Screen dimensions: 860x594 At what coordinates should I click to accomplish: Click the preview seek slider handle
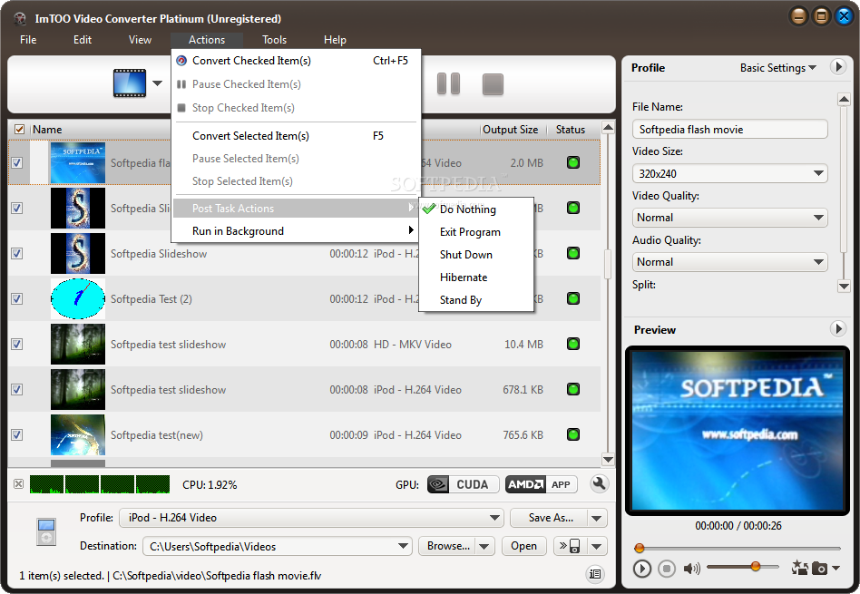[x=639, y=548]
